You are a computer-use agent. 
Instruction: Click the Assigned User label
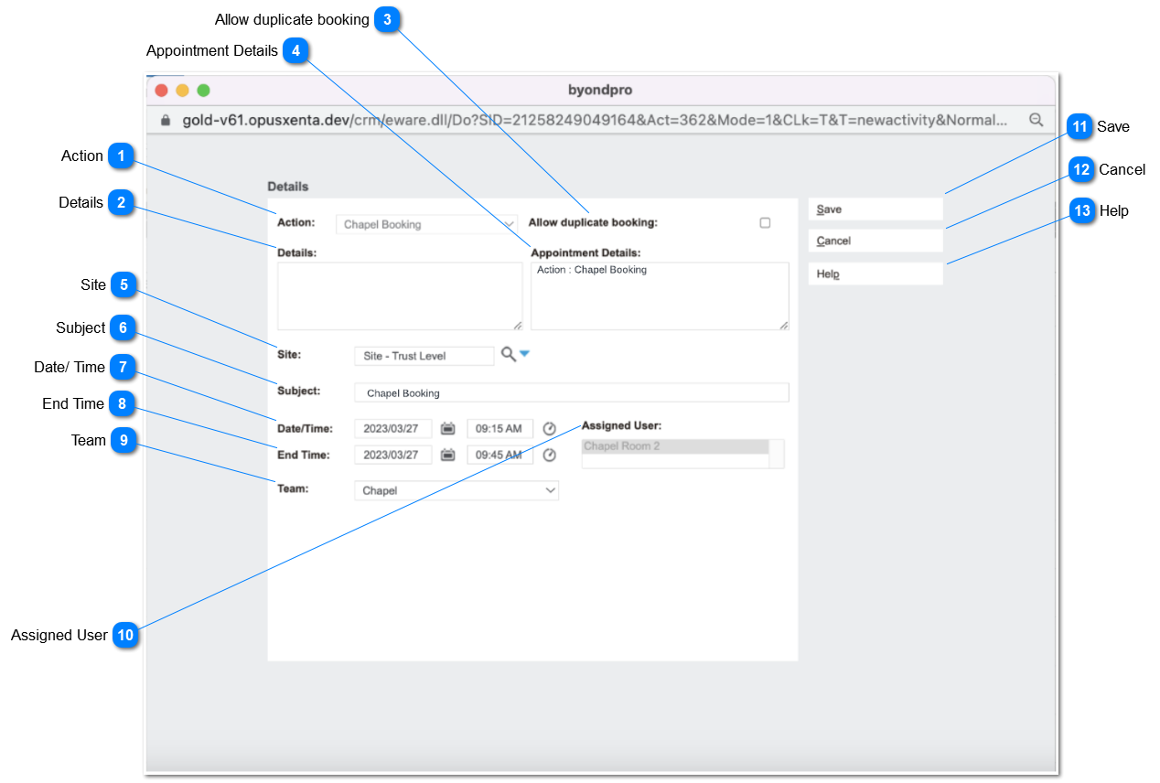point(621,425)
